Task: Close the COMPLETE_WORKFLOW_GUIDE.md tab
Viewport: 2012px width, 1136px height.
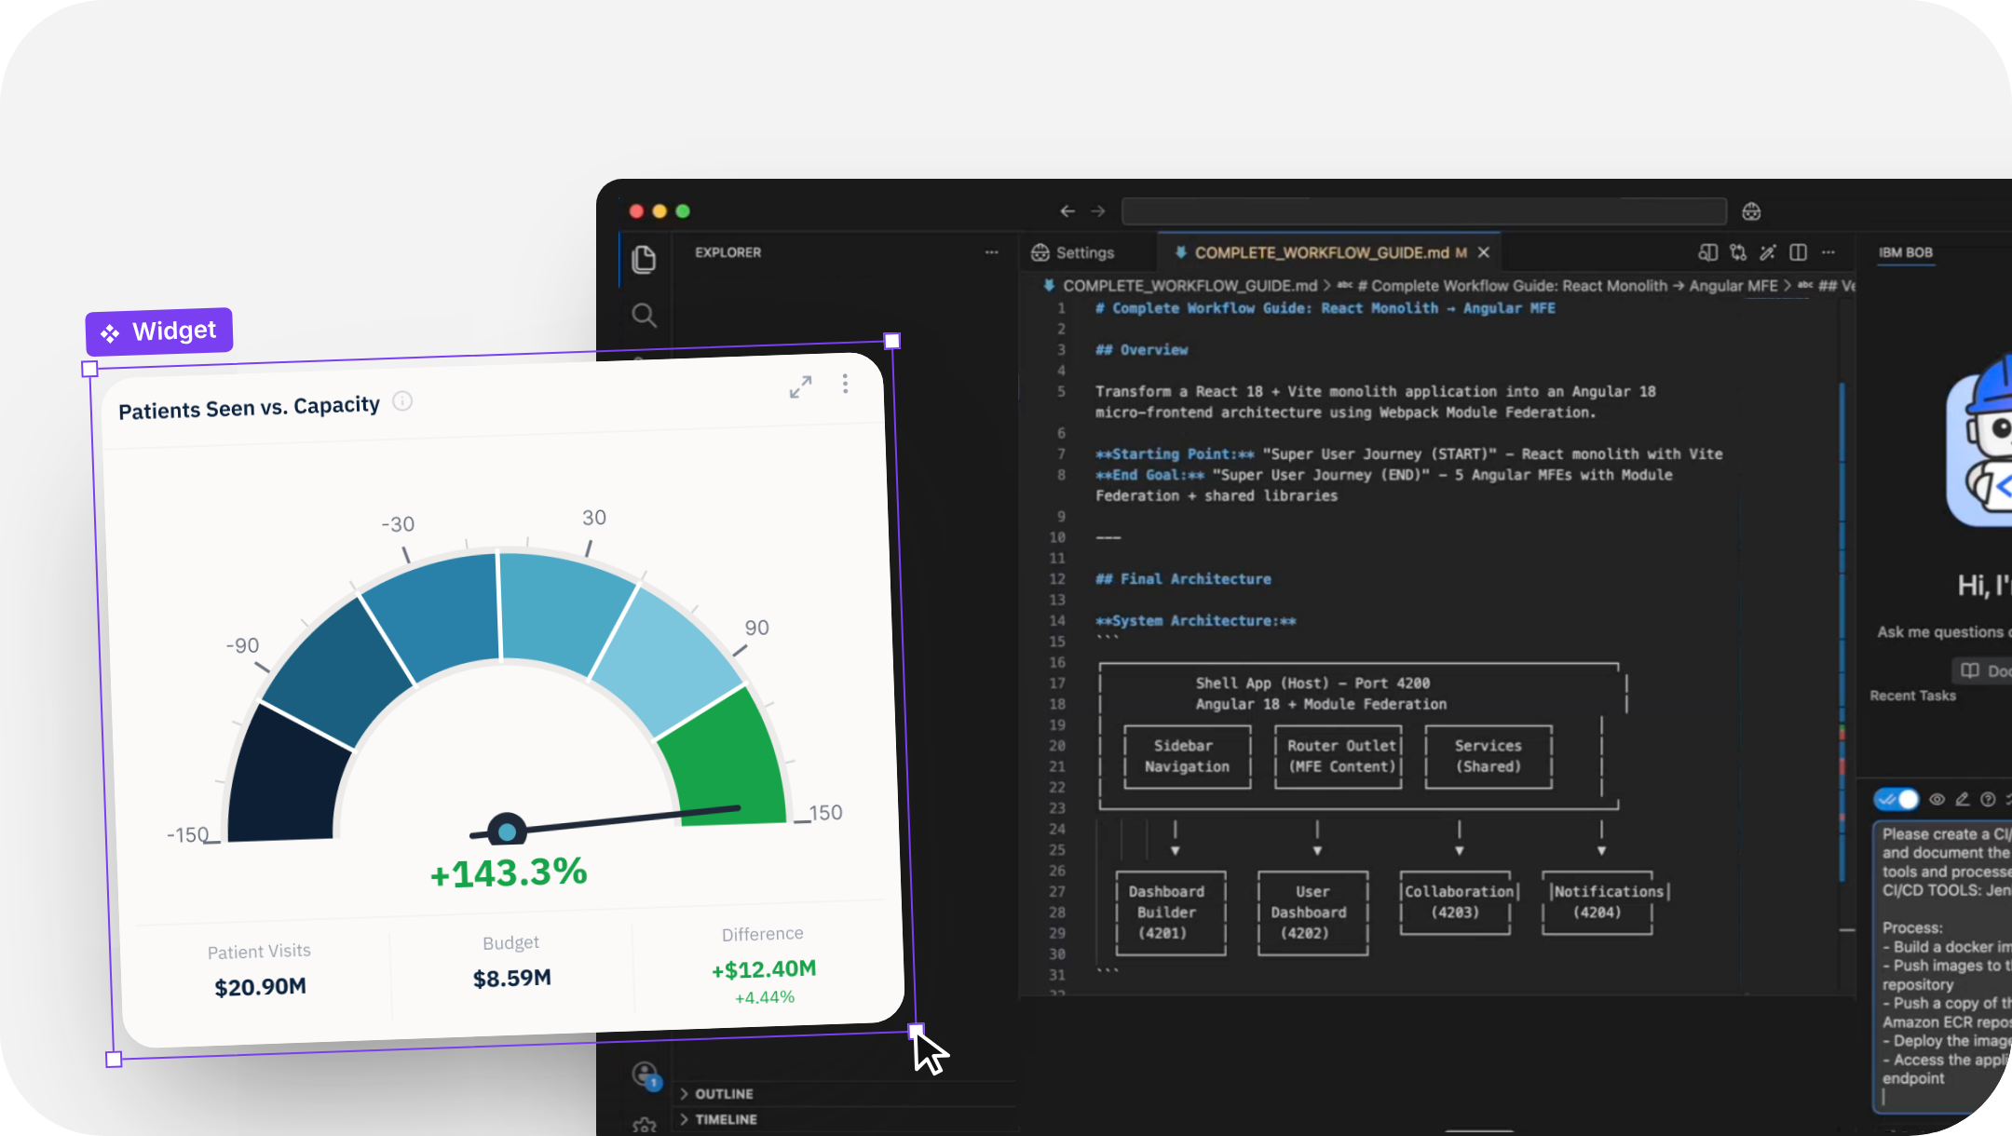Action: click(1484, 252)
